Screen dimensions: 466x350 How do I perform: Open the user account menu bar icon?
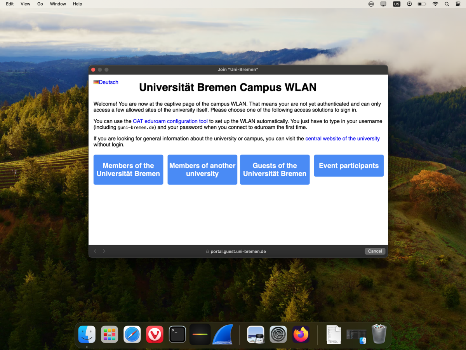point(409,4)
